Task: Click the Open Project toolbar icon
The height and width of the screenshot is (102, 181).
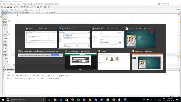Action: pos(8,7)
